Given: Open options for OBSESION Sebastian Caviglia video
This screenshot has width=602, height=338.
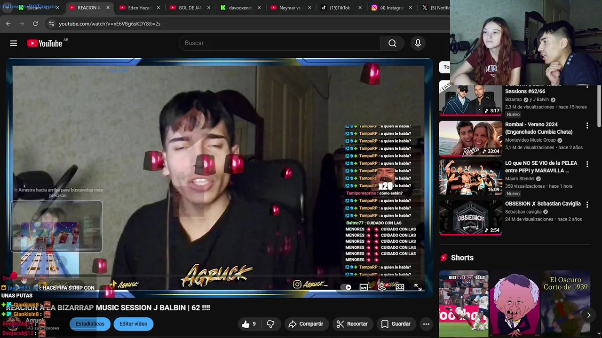Looking at the screenshot, I should click(x=587, y=204).
